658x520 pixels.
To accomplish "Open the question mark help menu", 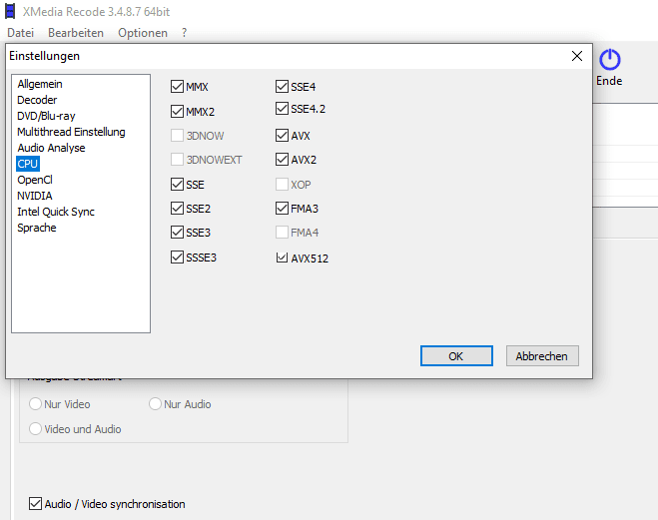I will pos(184,33).
